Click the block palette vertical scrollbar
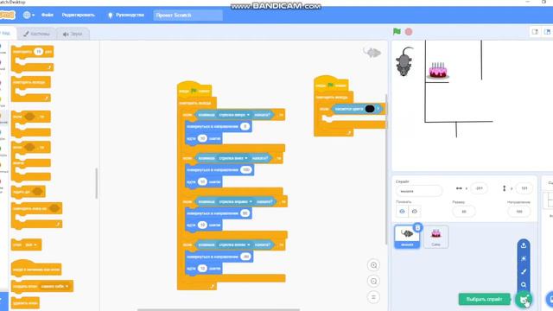The width and height of the screenshot is (553, 311). [x=97, y=183]
